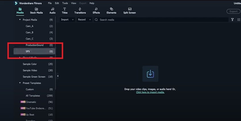Viewport: 241px width, 121px height.
Task: Select the SFX folder
Action: tap(34, 51)
